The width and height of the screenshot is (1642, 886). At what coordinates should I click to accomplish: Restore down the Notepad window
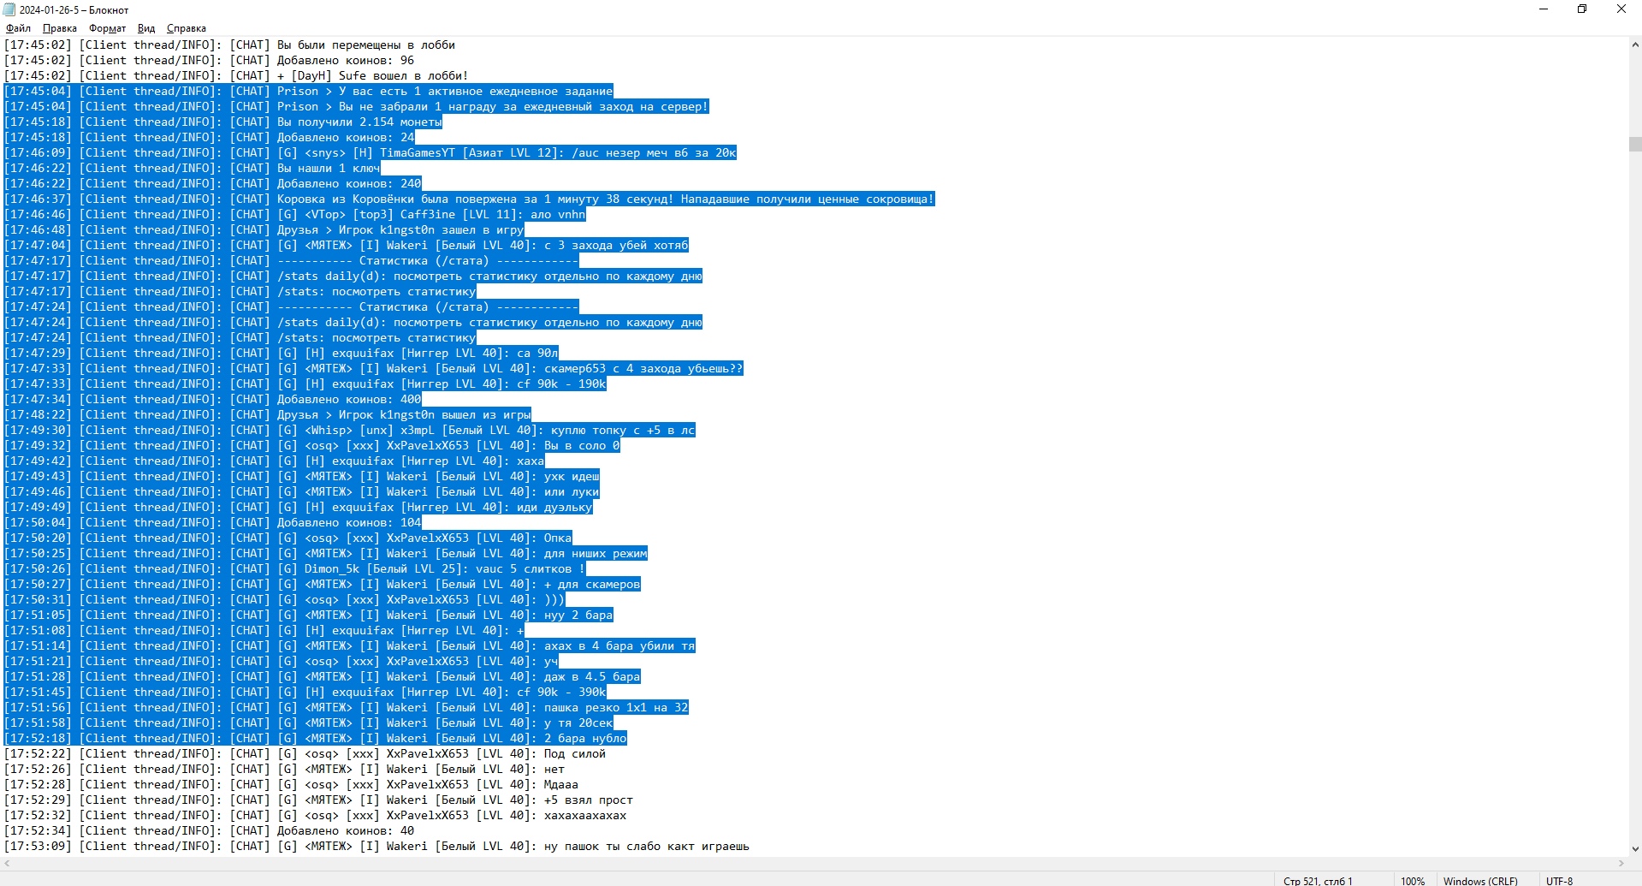(1582, 9)
